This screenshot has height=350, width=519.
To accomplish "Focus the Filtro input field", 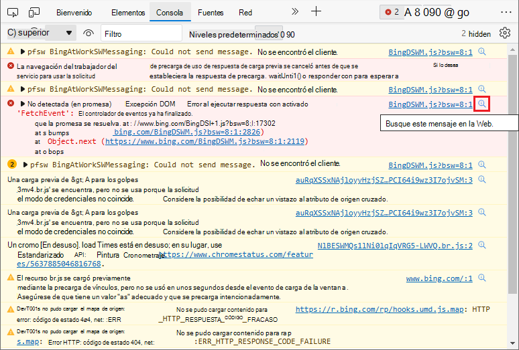I will (141, 33).
